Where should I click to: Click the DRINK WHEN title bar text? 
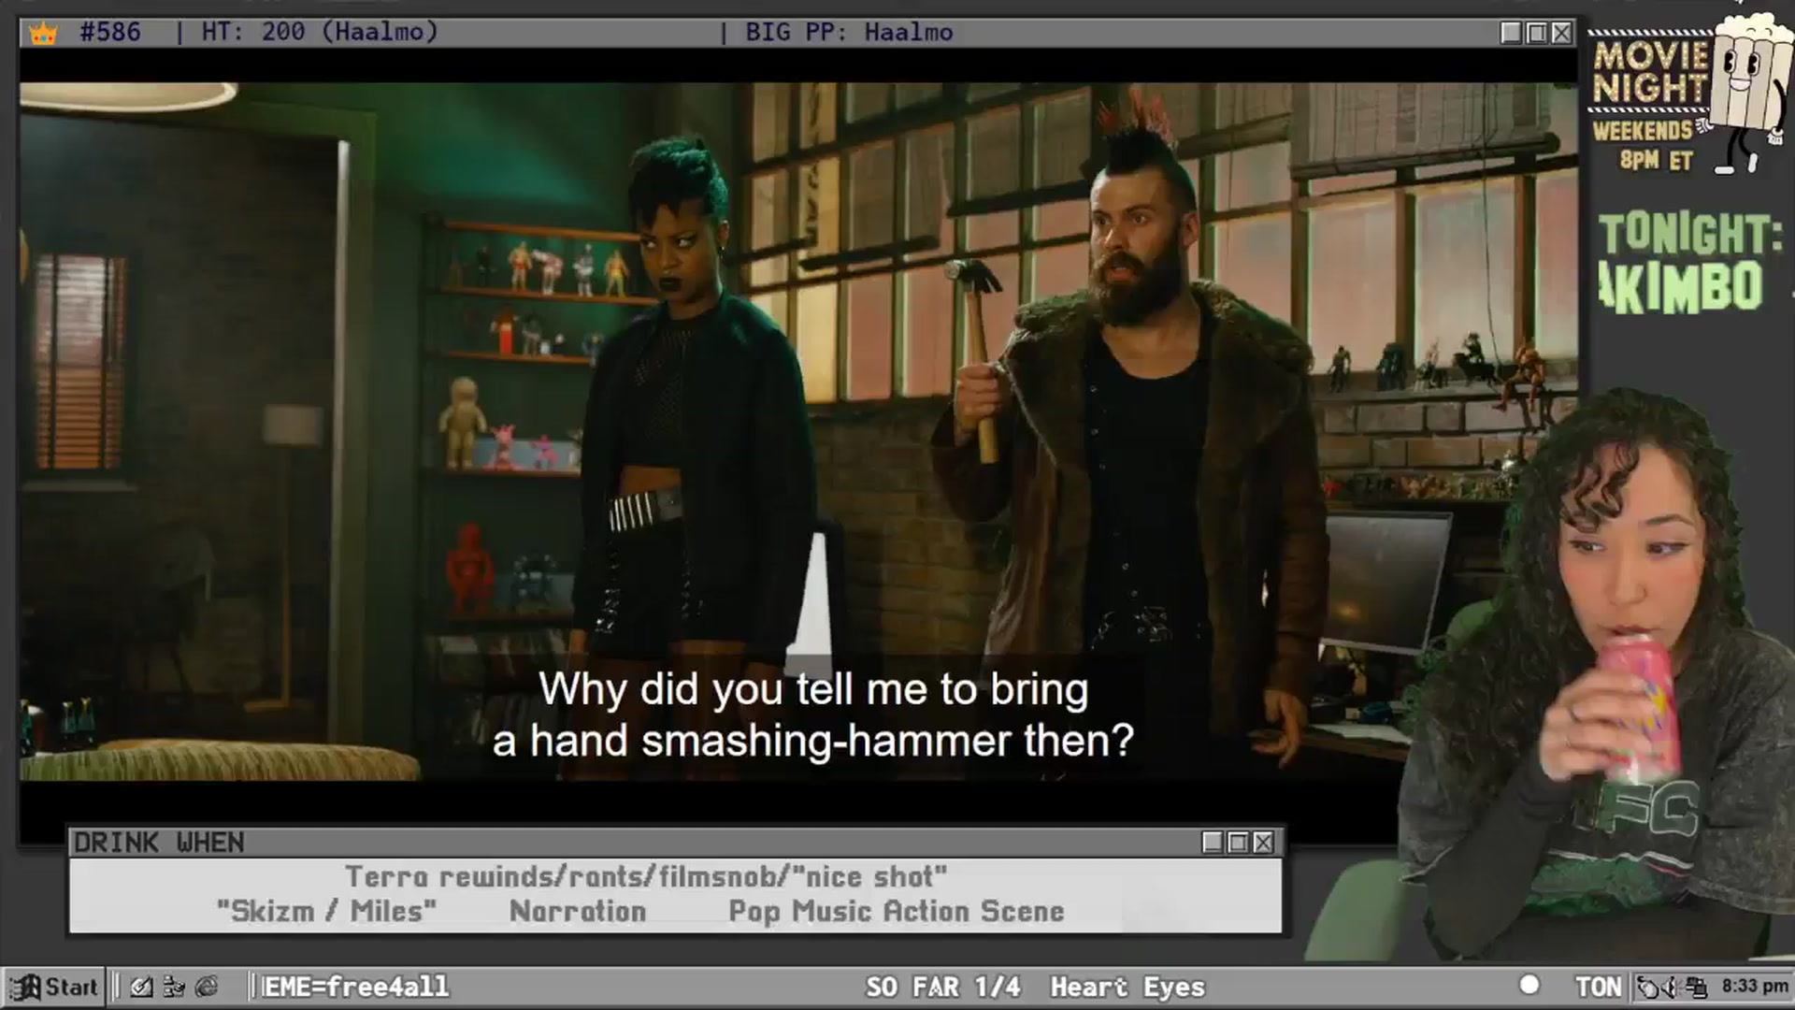(x=159, y=843)
